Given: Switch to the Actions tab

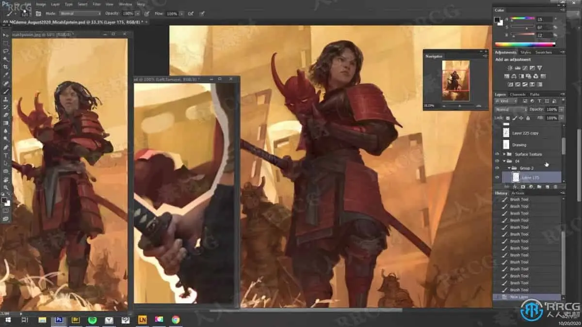Looking at the screenshot, I should tap(517, 193).
